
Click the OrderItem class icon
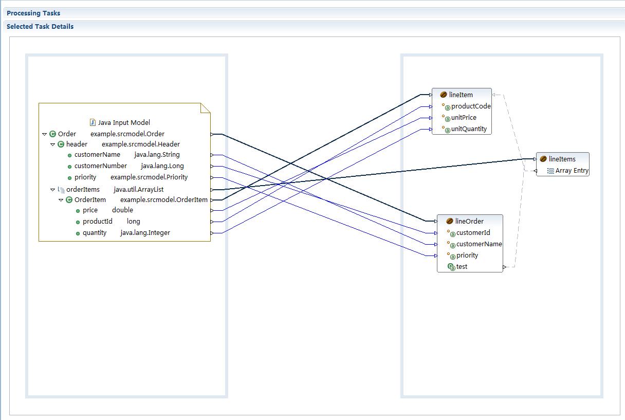(x=69, y=200)
